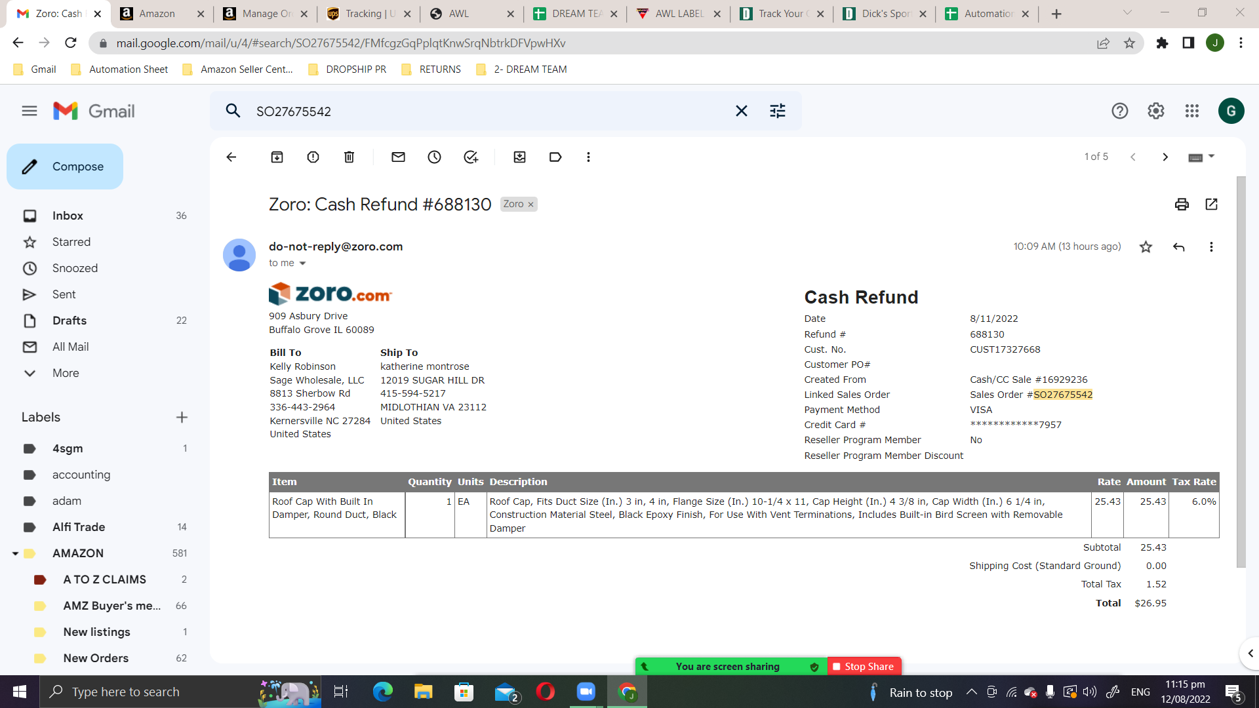The height and width of the screenshot is (708, 1259).
Task: Reload the page
Action: (x=71, y=43)
